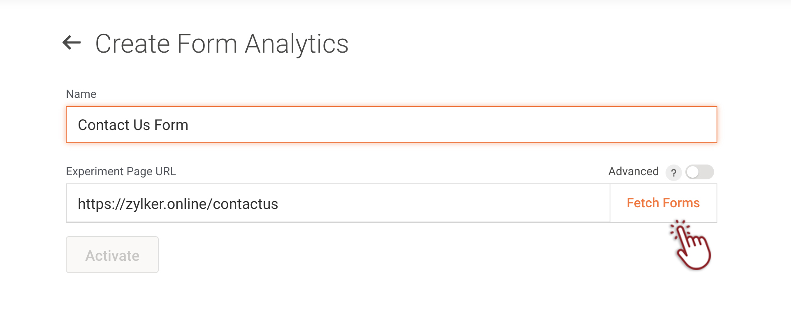Click the word 'Analytics' in the title
Screen dimensions: 791x313
click(x=296, y=44)
